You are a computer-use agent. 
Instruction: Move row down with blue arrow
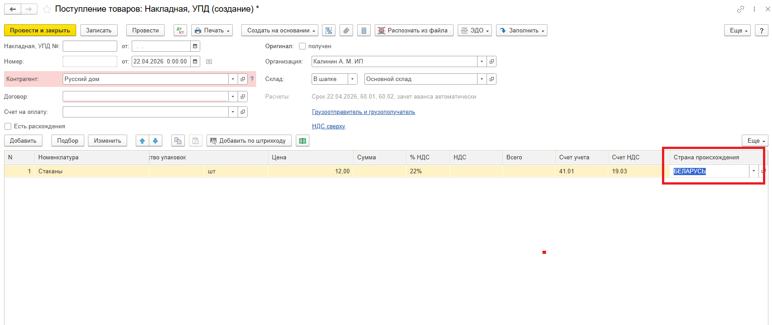click(156, 140)
